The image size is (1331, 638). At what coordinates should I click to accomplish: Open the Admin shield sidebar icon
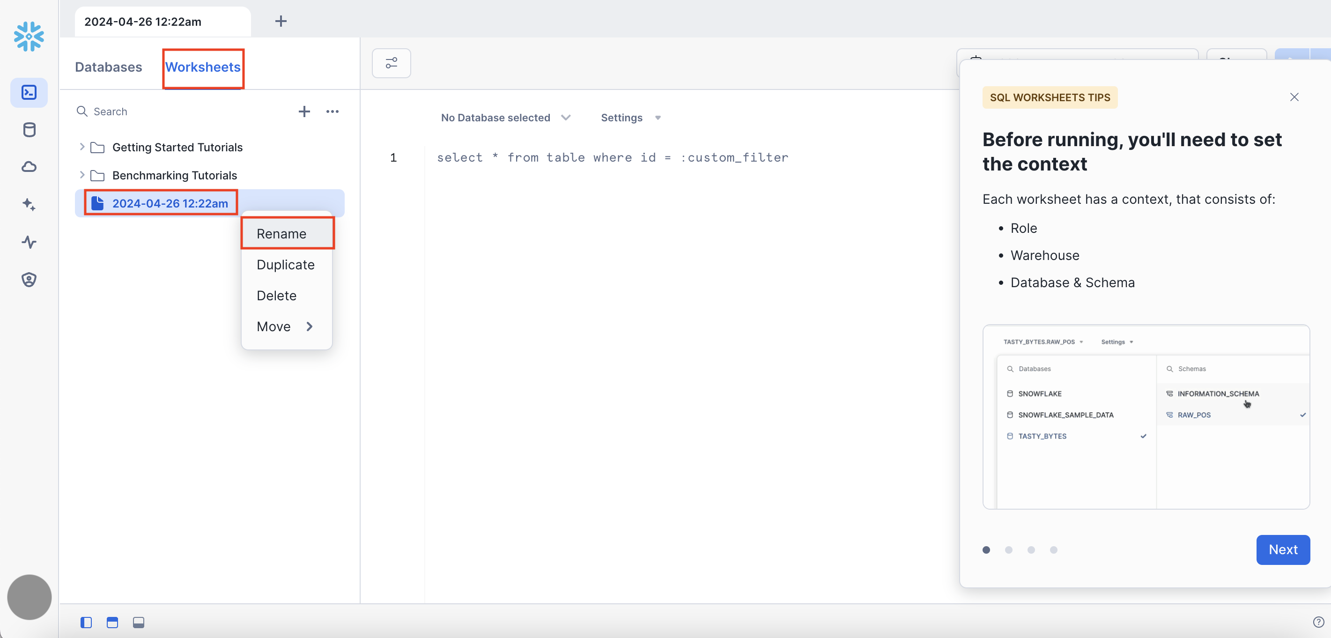tap(29, 280)
